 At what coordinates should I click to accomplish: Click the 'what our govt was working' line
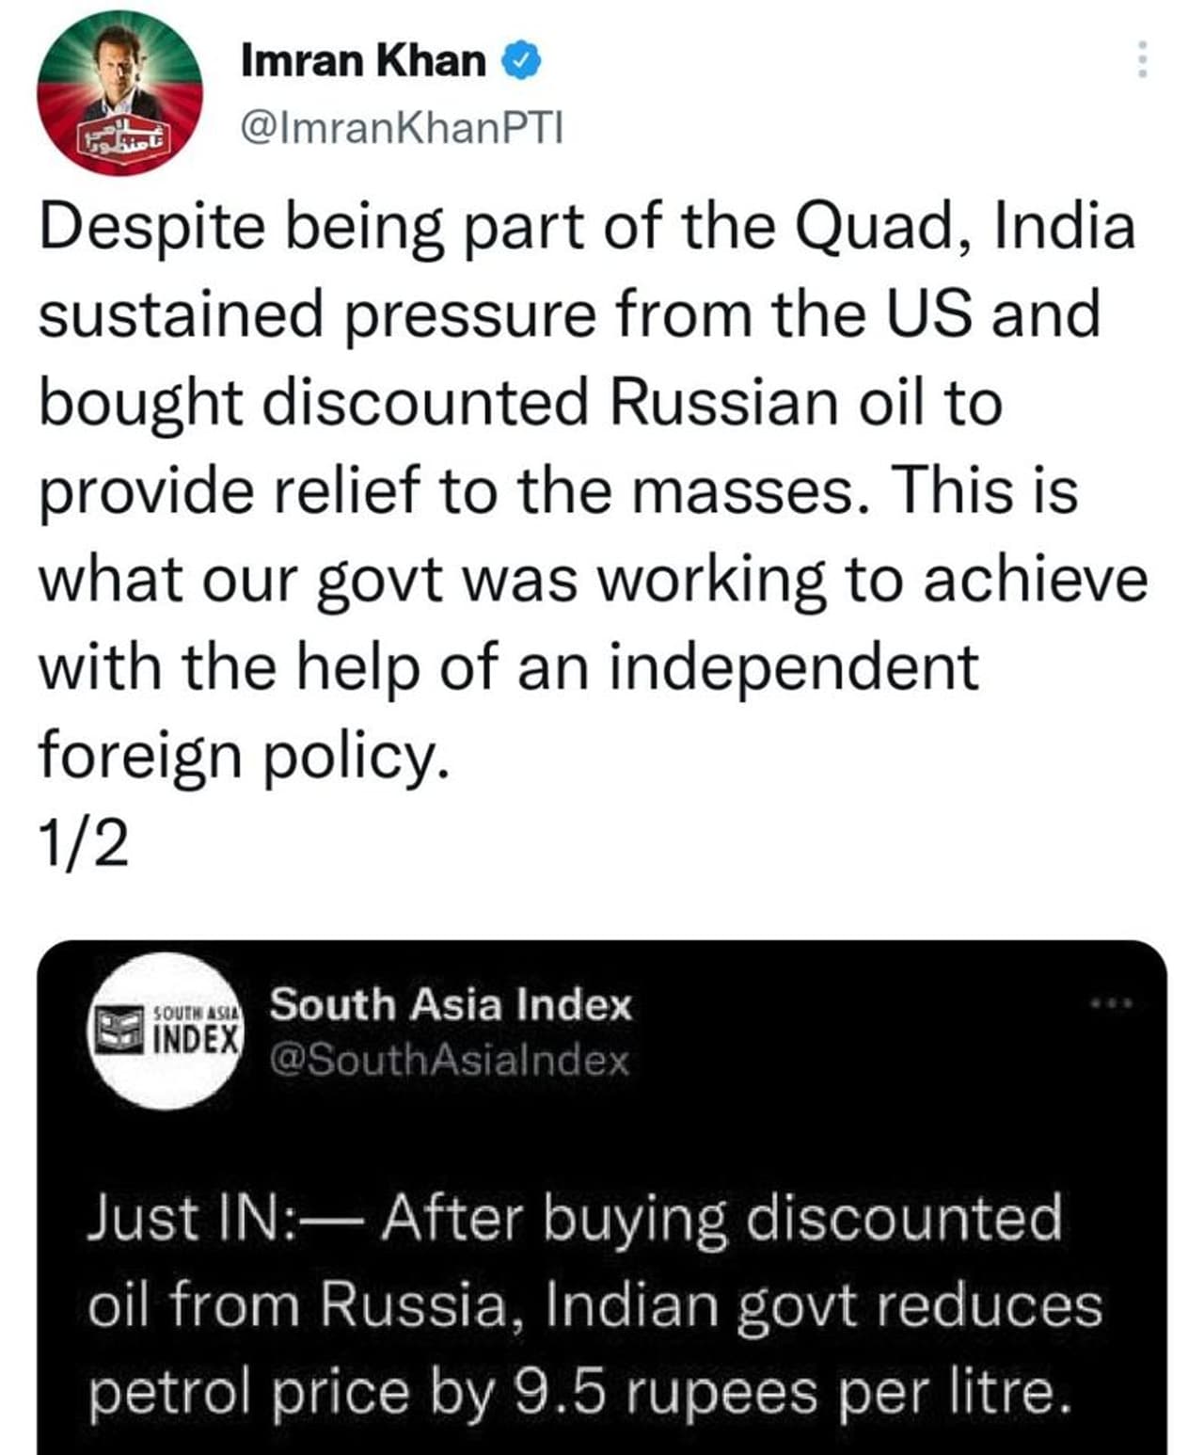[x=593, y=579]
